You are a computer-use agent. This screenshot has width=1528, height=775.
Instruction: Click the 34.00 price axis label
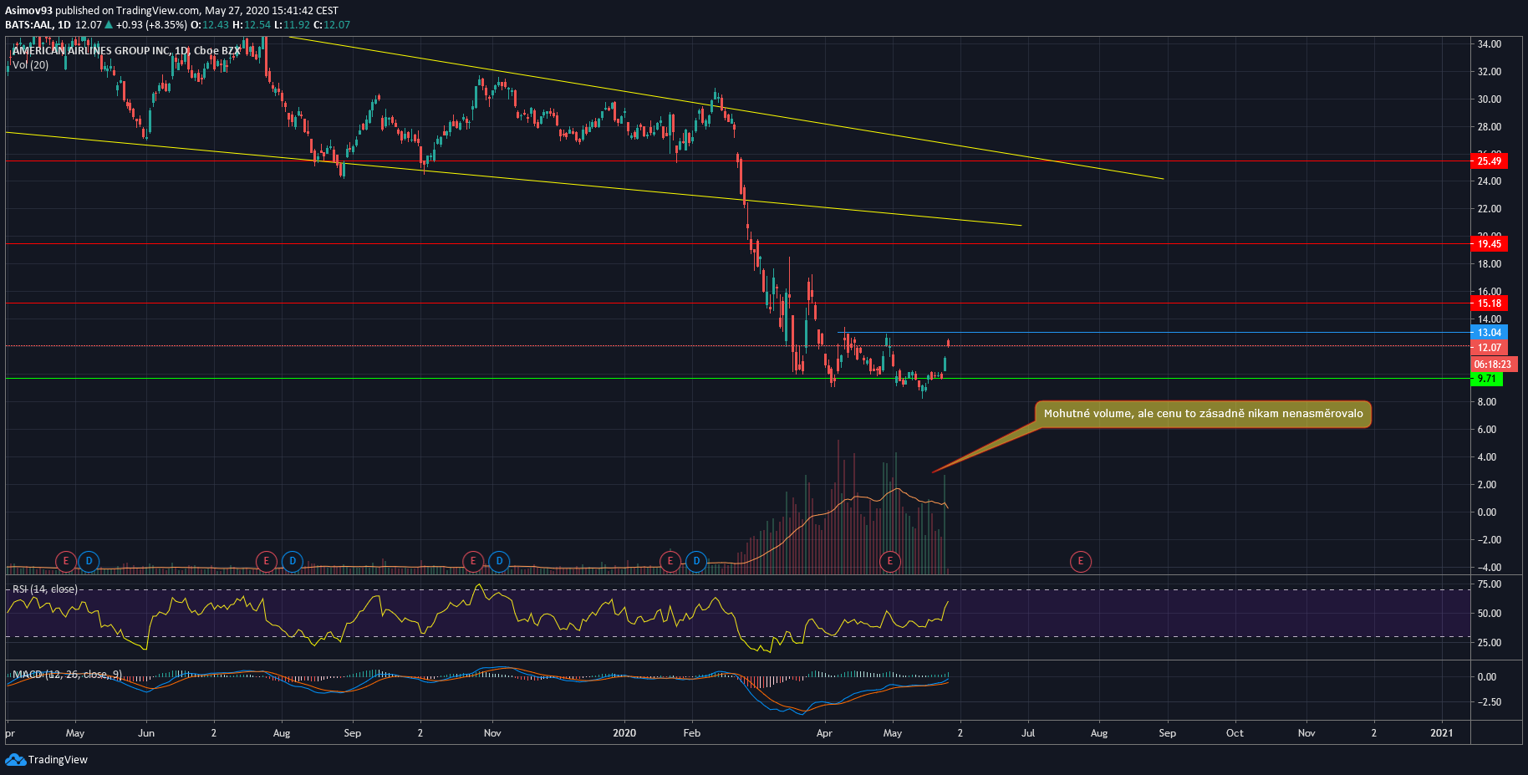pyautogui.click(x=1490, y=44)
